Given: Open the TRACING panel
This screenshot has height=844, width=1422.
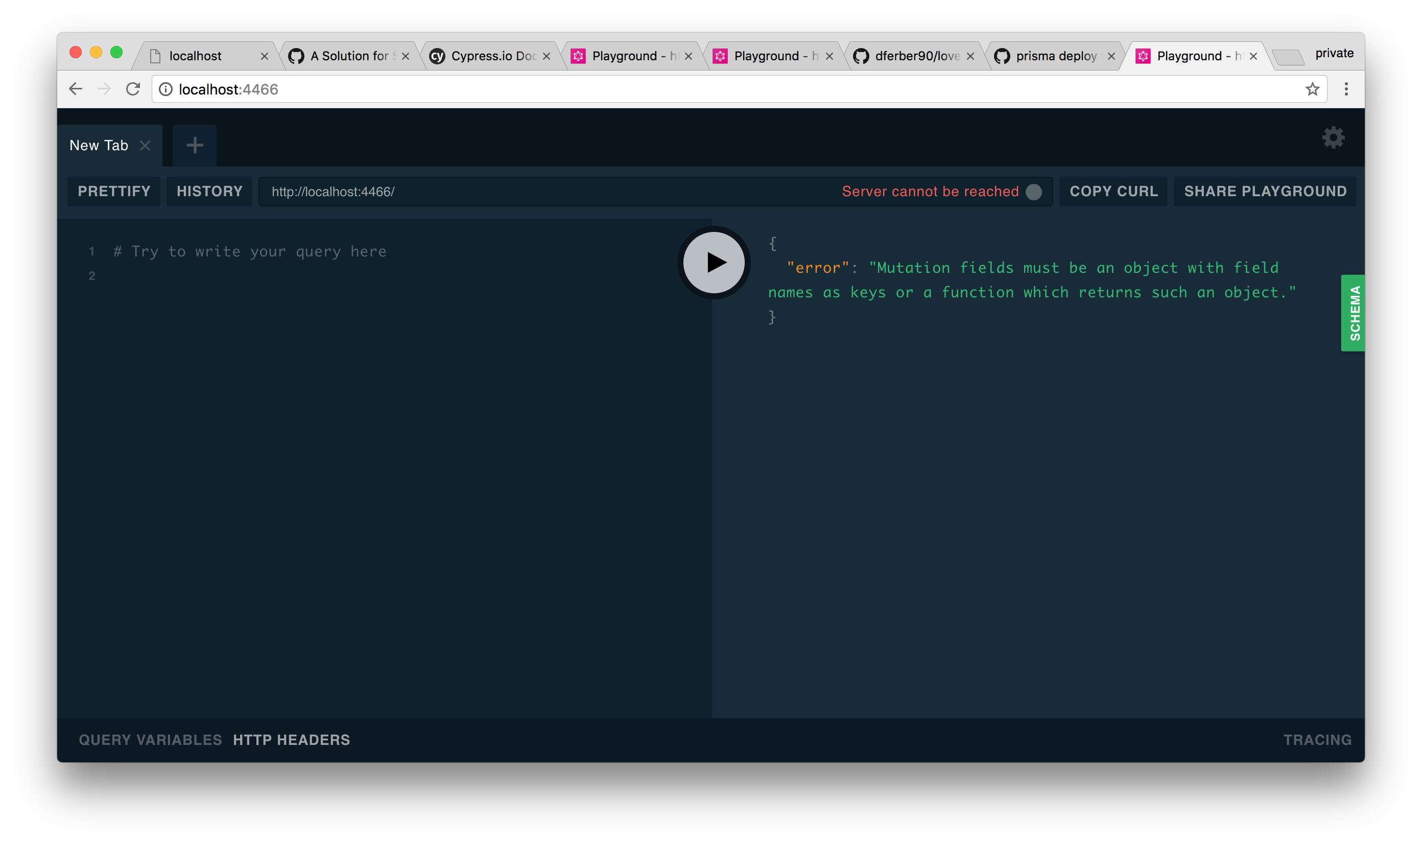Looking at the screenshot, I should click(x=1317, y=740).
